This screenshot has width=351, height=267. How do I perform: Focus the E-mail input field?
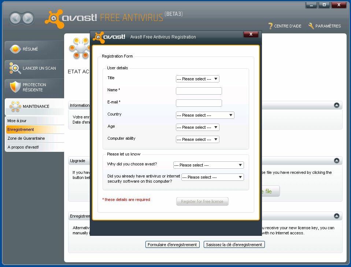point(199,103)
